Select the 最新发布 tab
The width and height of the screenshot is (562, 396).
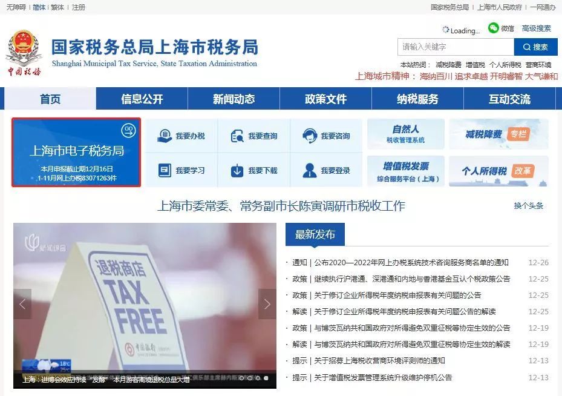[x=315, y=234]
